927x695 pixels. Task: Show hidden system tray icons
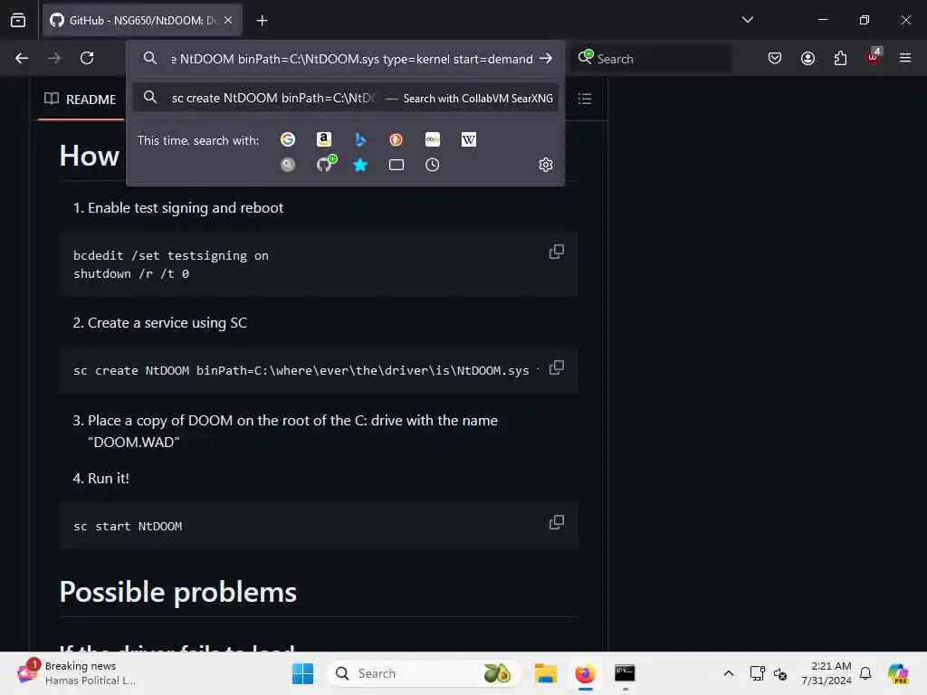click(x=729, y=673)
